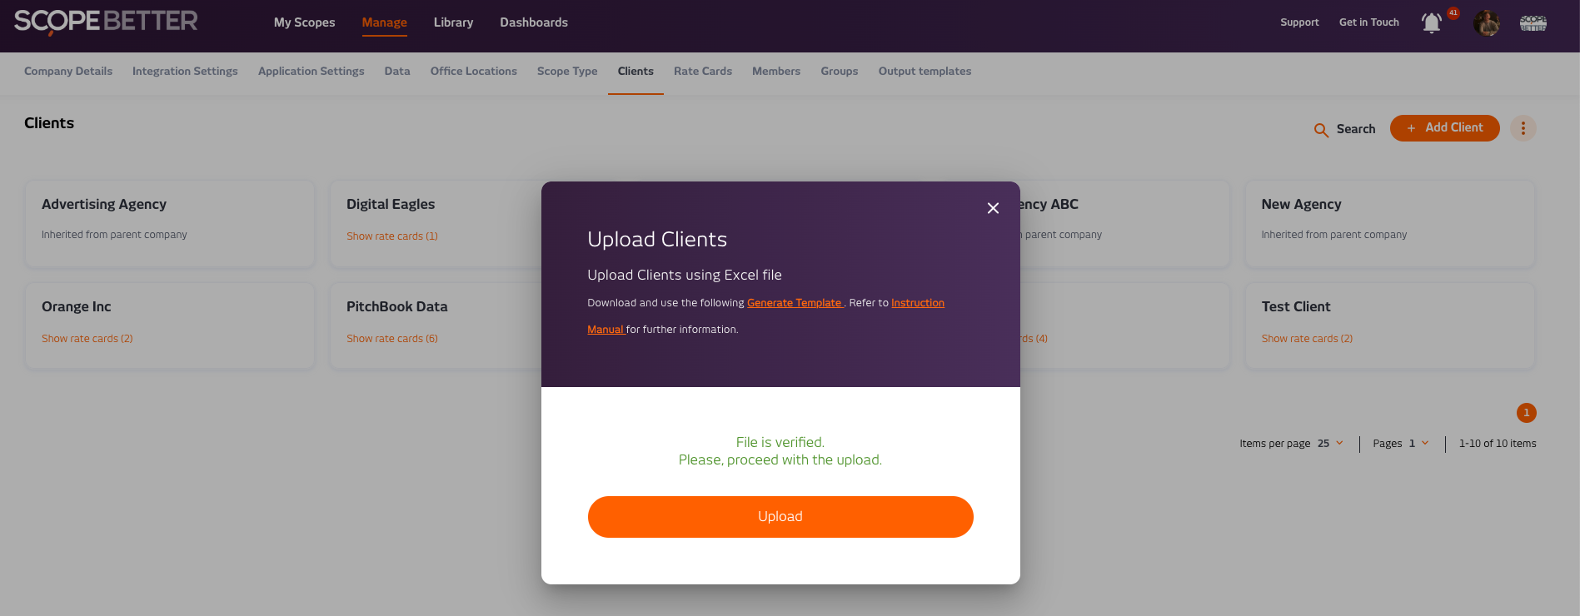This screenshot has width=1580, height=616.
Task: Open the Generate Template link
Action: [x=795, y=303]
